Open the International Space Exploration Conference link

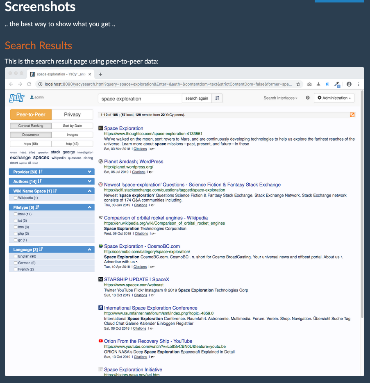(151, 308)
